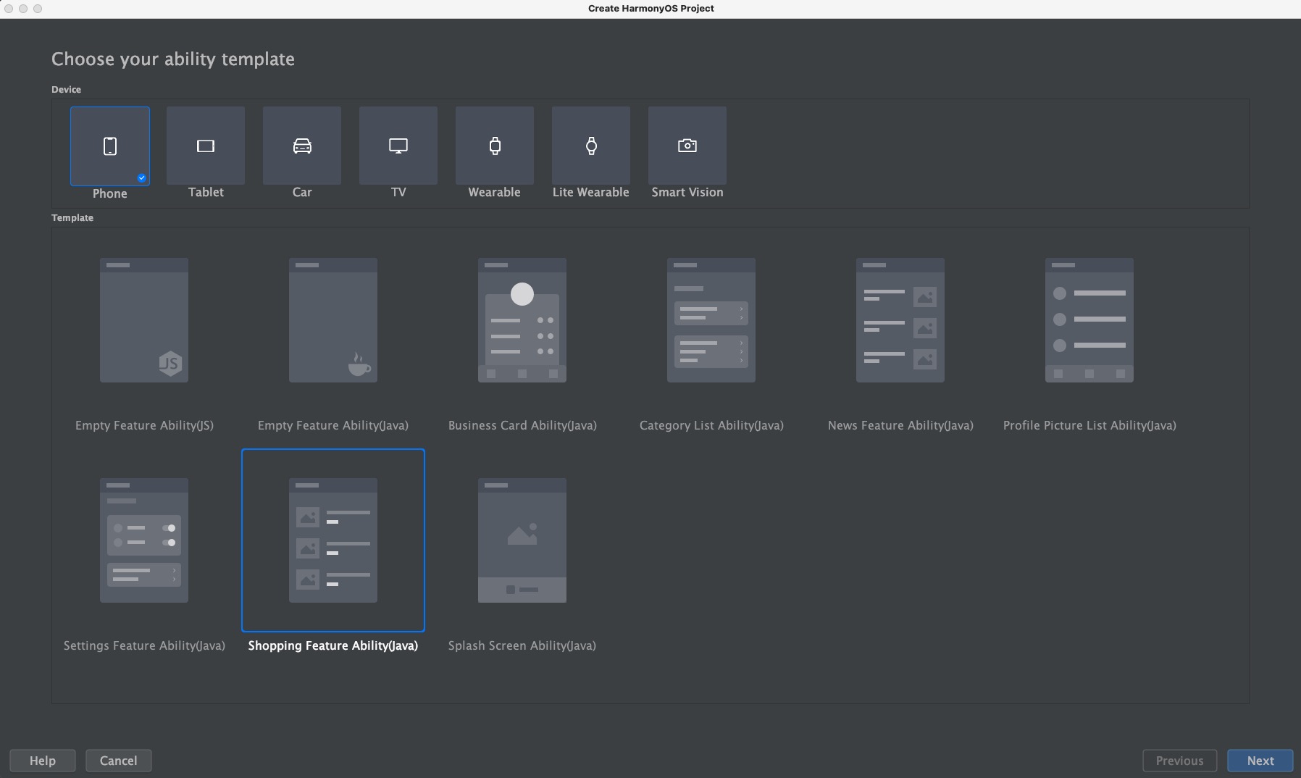Image resolution: width=1301 pixels, height=778 pixels.
Task: Choose the Lite Wearable device icon
Action: [591, 146]
